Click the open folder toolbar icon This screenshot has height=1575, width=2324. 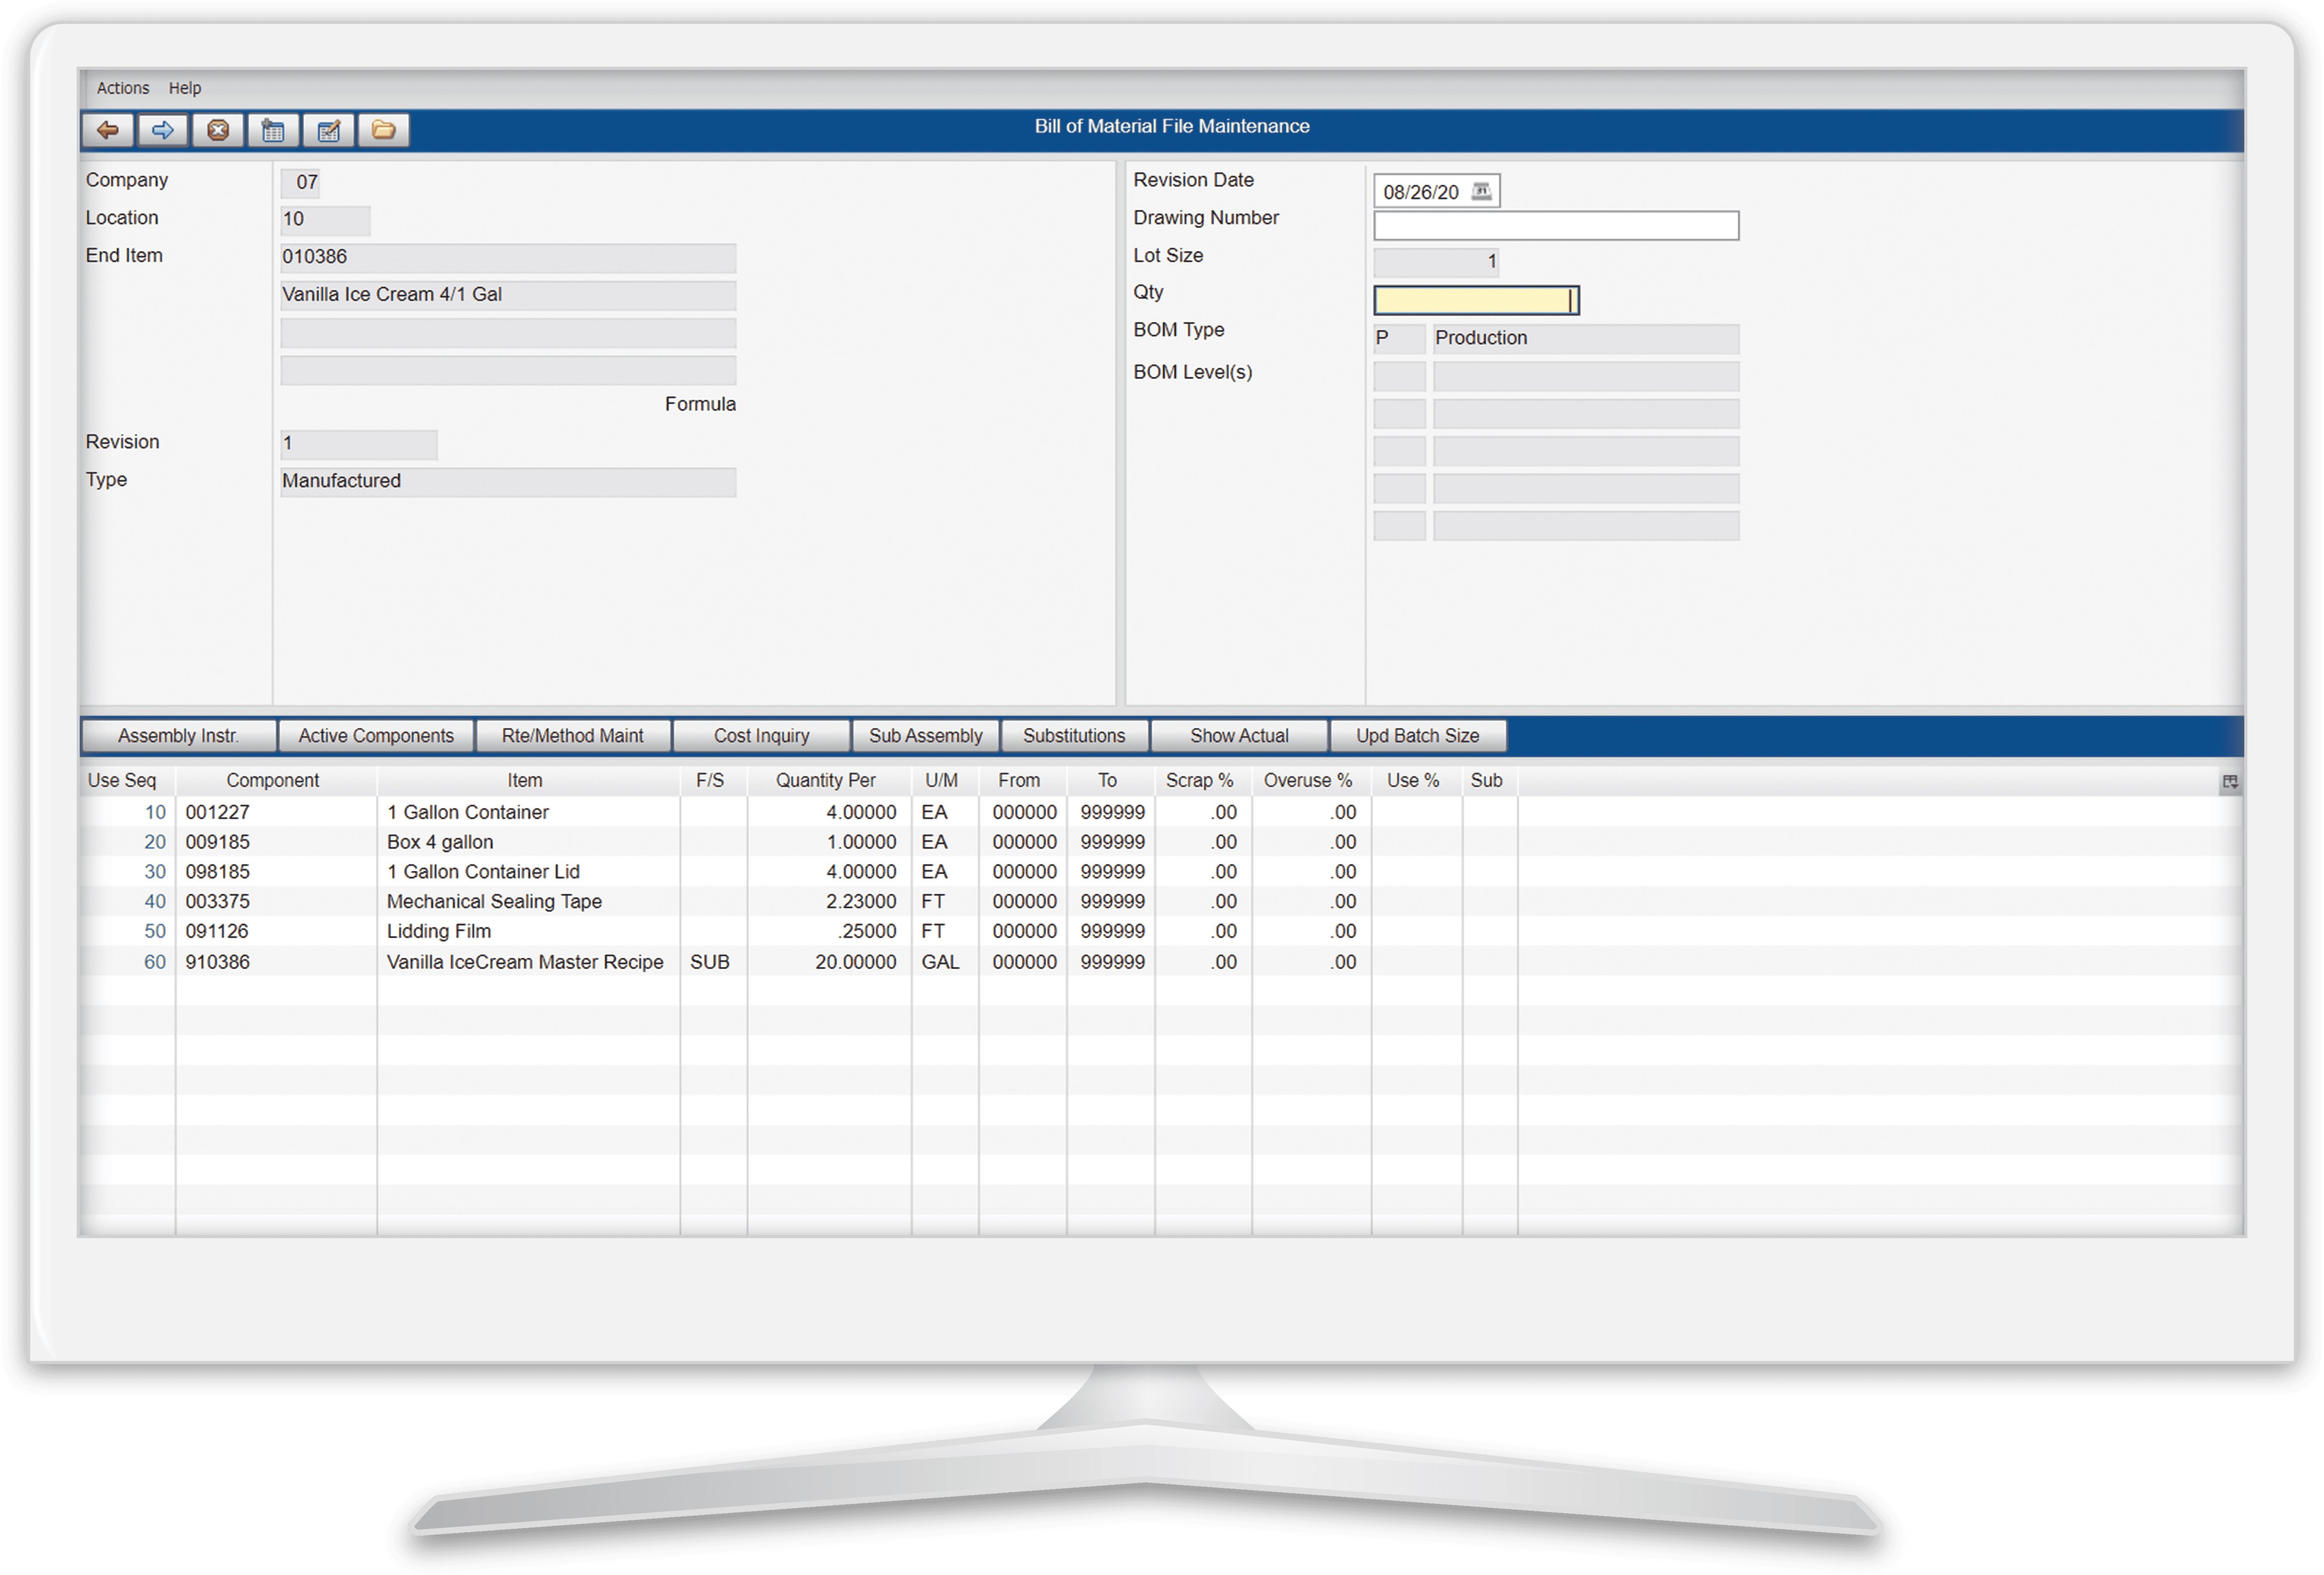pos(383,130)
